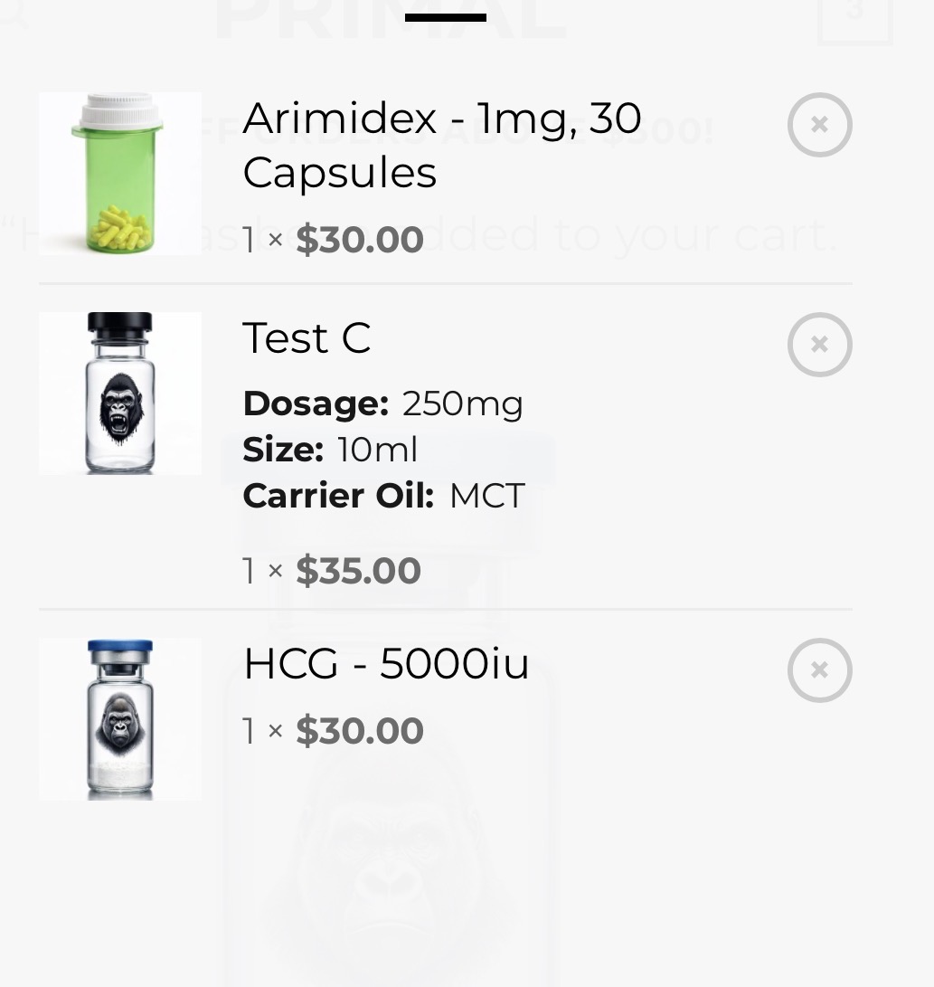The height and width of the screenshot is (987, 934).
Task: Click the Arimidex $30.00 price text
Action: click(x=360, y=241)
